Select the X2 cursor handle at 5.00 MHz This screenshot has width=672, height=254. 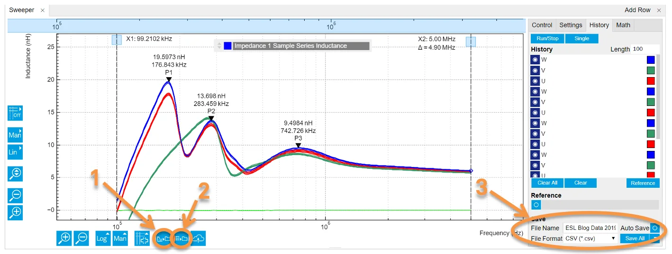pyautogui.click(x=471, y=42)
